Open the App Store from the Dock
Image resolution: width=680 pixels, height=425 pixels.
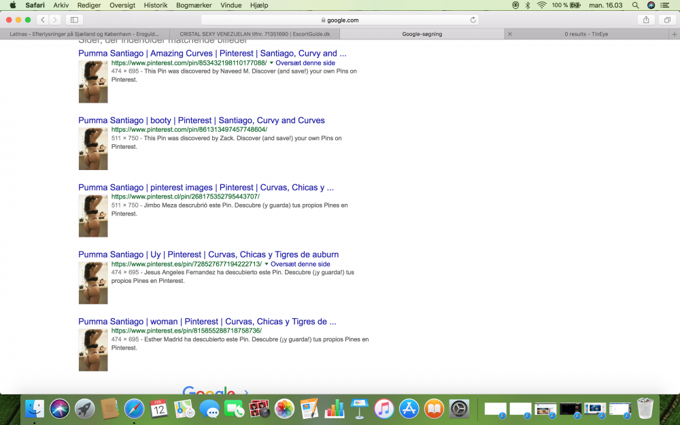click(409, 409)
